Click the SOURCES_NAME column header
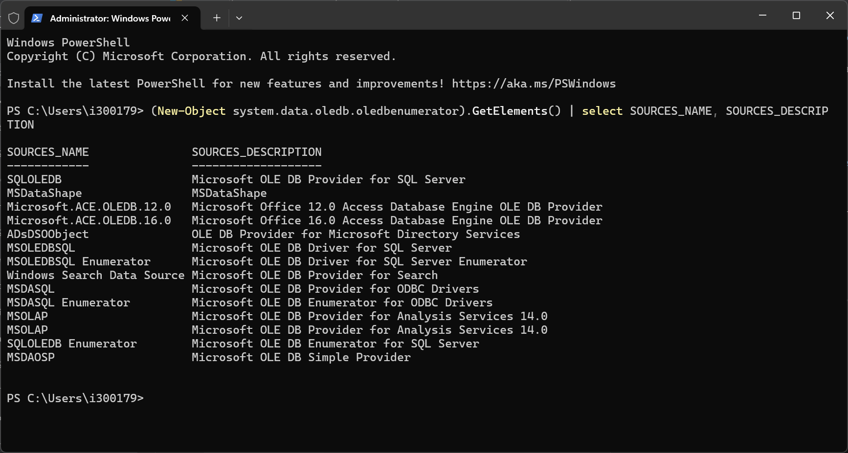The image size is (848, 453). click(x=48, y=152)
